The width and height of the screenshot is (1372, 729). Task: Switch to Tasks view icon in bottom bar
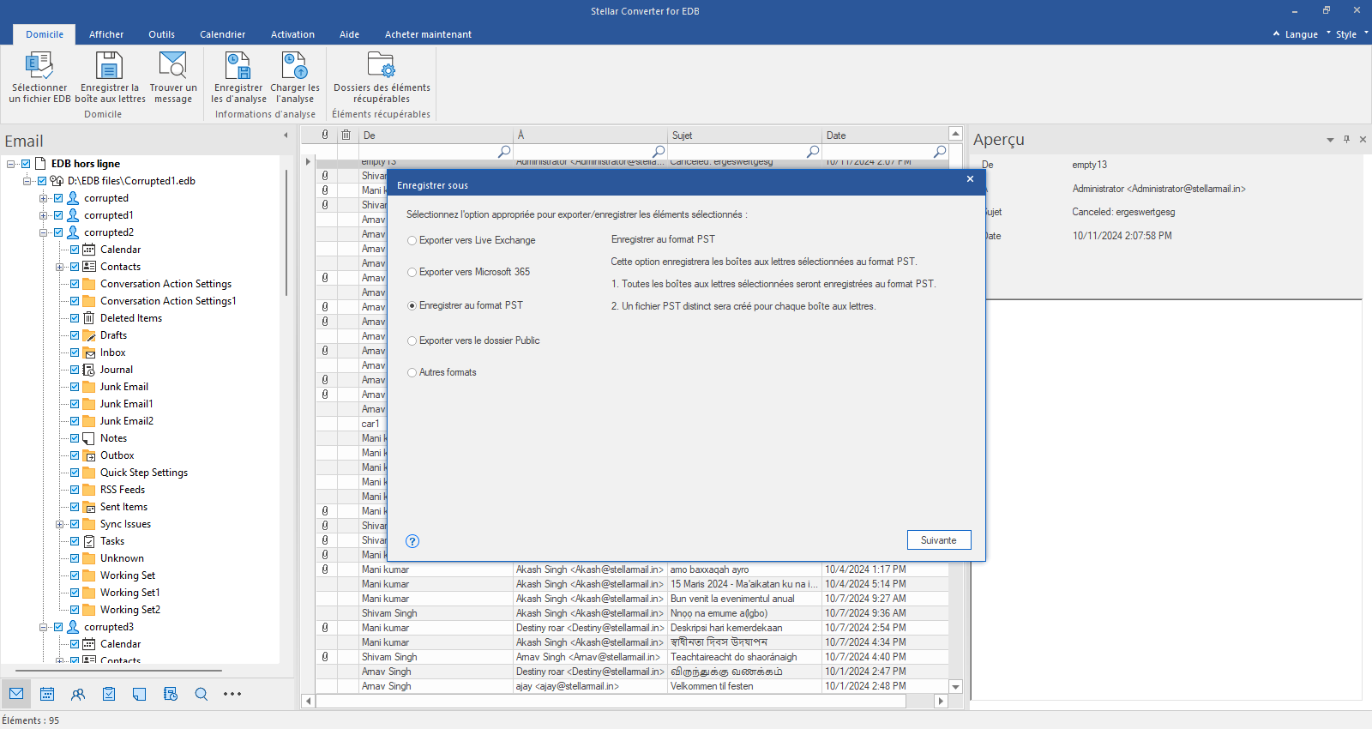[109, 694]
